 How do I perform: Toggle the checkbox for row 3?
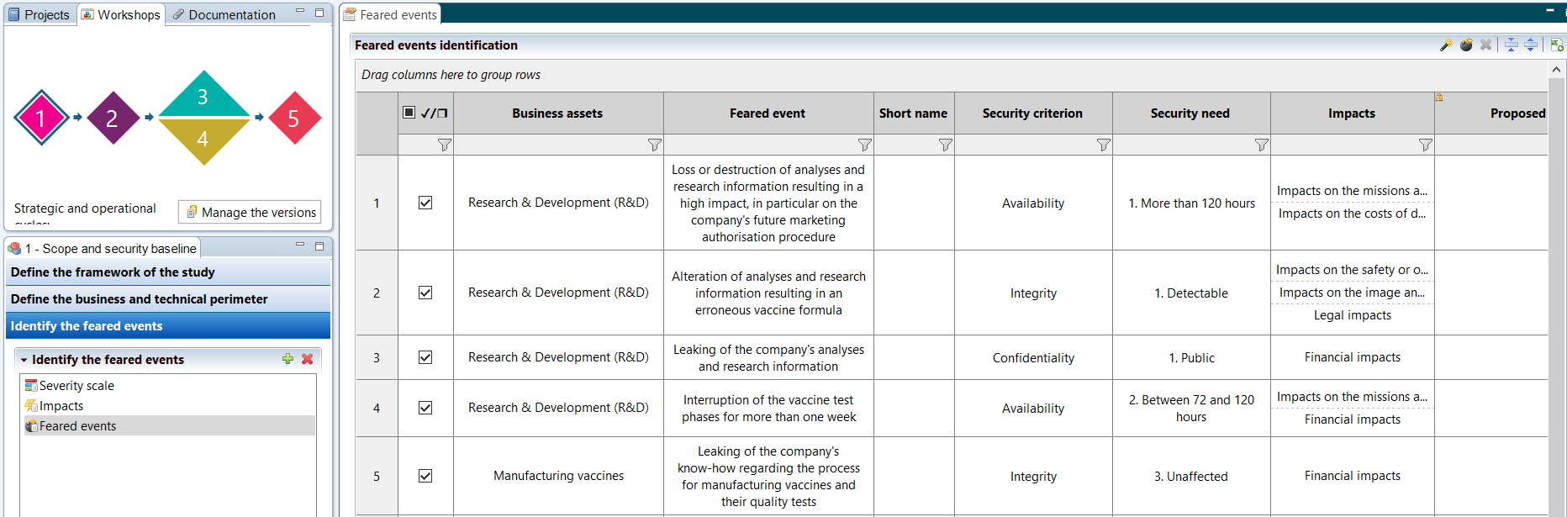click(425, 357)
